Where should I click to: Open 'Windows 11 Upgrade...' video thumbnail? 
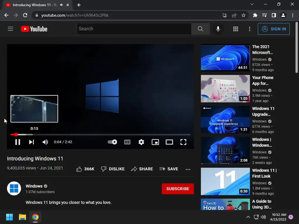225,120
